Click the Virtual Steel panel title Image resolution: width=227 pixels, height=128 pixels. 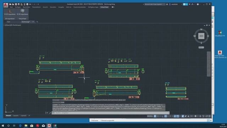[x=22, y=19]
